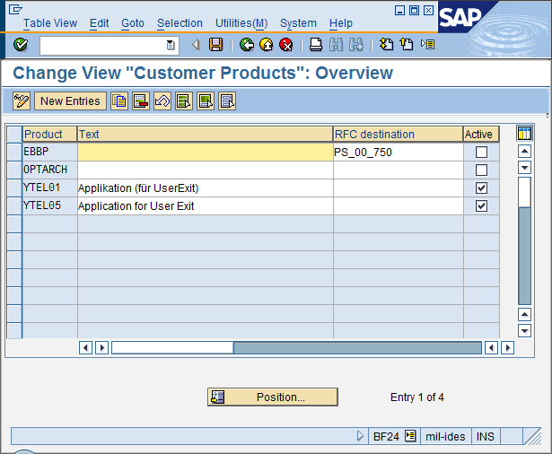
Task: Click the mil-ides server status field
Action: coord(445,436)
